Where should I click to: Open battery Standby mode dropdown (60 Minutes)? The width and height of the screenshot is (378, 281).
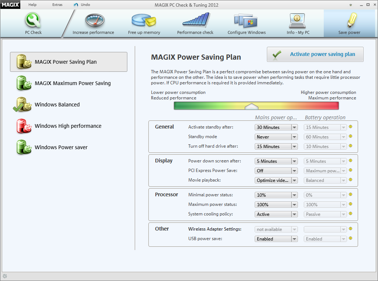pos(325,137)
